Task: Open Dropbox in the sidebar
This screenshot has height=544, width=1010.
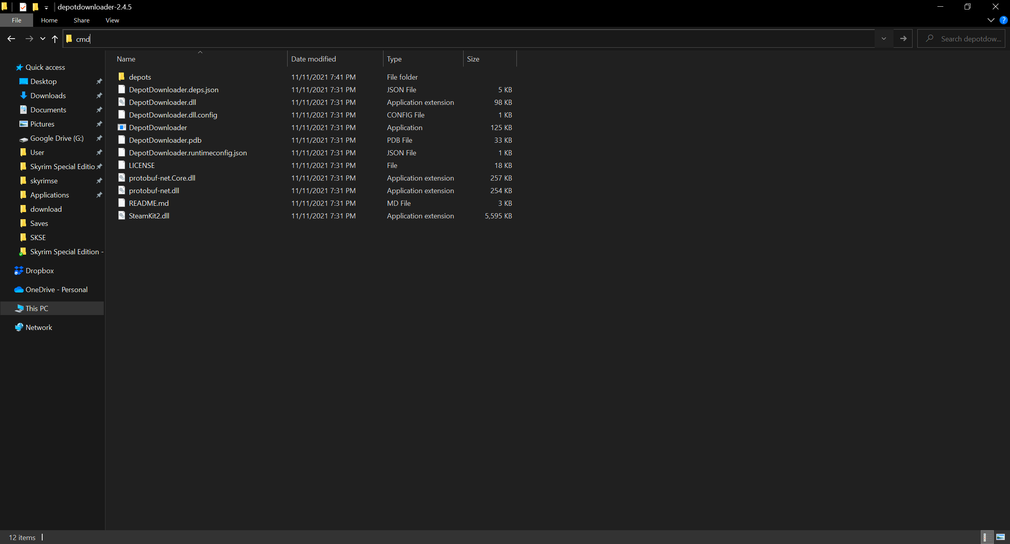Action: click(39, 270)
